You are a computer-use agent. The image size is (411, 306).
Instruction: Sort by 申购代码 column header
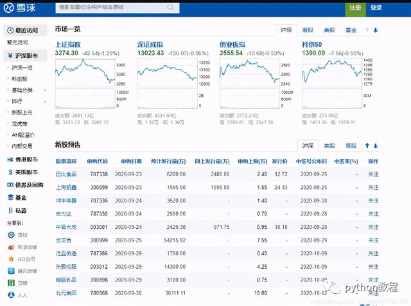[97, 161]
